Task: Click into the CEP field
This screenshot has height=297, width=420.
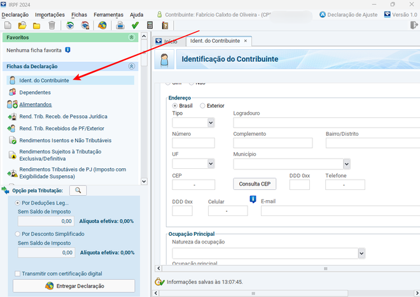Action: click(193, 185)
